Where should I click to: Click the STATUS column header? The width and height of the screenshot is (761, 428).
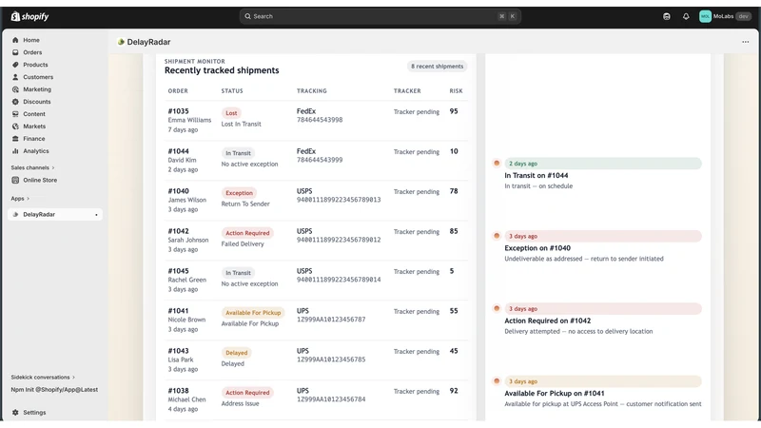[232, 91]
